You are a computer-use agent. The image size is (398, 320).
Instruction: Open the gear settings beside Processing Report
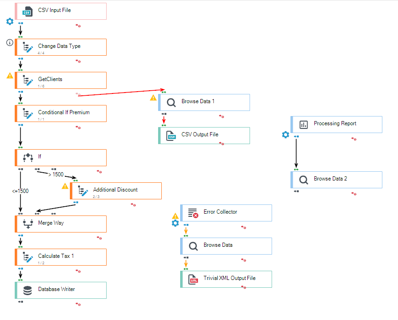tap(285, 134)
